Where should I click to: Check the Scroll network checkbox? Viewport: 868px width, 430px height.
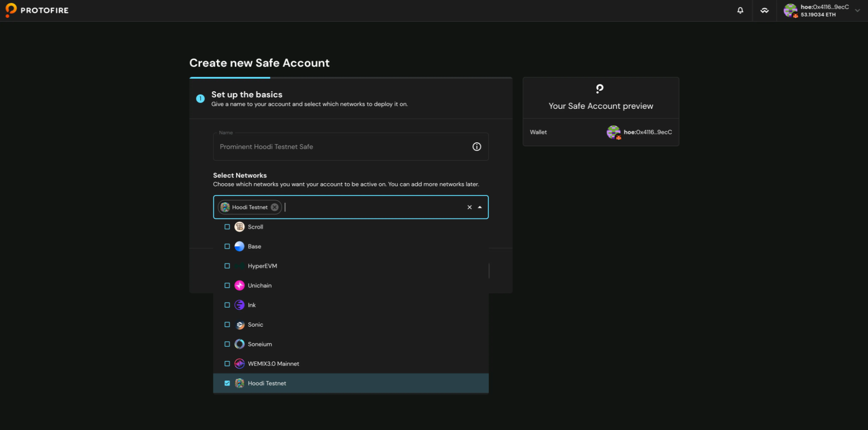[227, 227]
